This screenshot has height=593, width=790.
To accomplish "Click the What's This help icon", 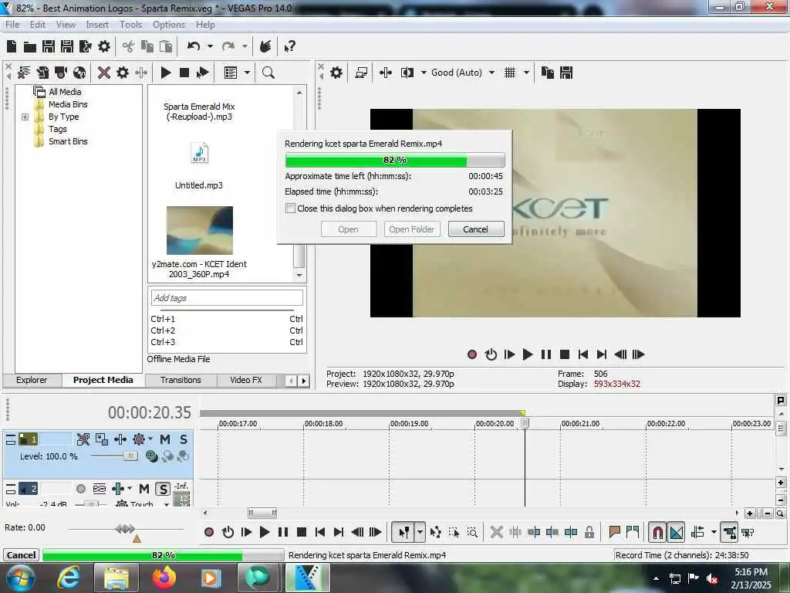I will pyautogui.click(x=289, y=47).
